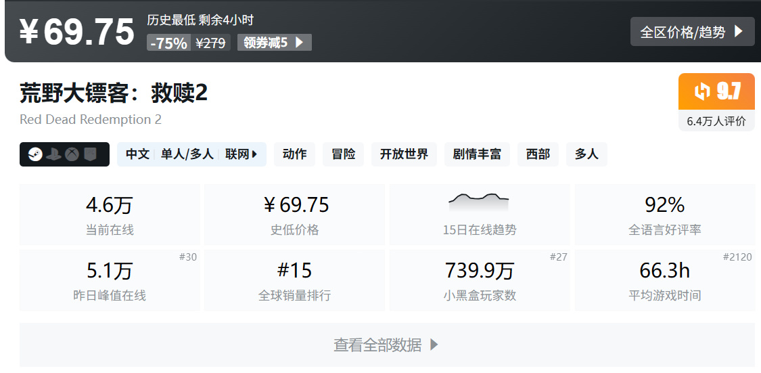
Task: Click the Steam platform icon
Action: pos(37,154)
